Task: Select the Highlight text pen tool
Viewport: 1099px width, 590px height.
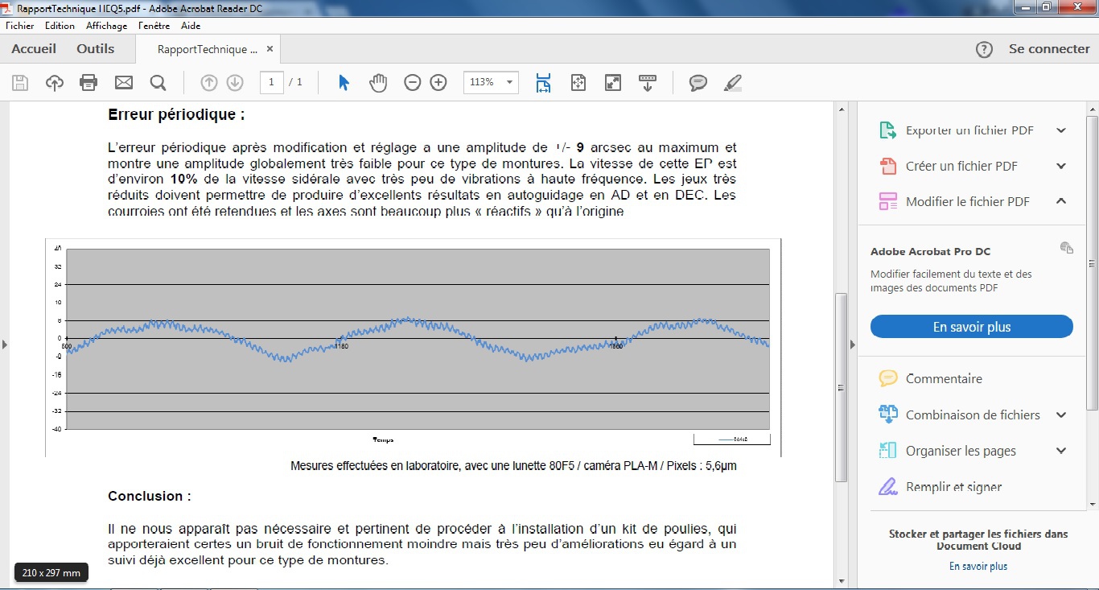Action: click(x=732, y=82)
